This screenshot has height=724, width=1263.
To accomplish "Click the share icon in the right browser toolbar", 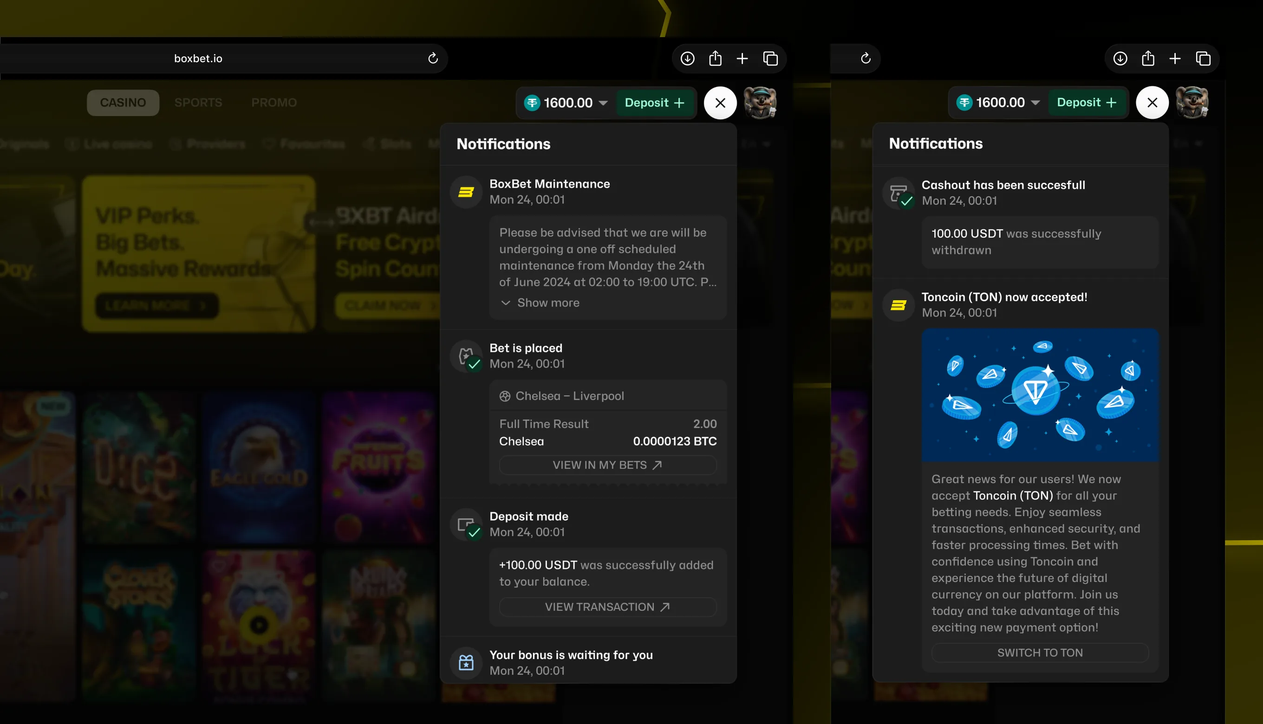I will (1148, 58).
